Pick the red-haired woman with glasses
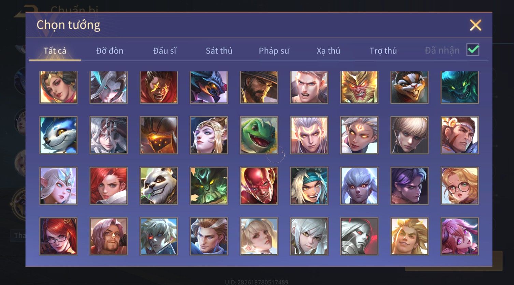Screen dimensions: 514x285 pyautogui.click(x=58, y=236)
